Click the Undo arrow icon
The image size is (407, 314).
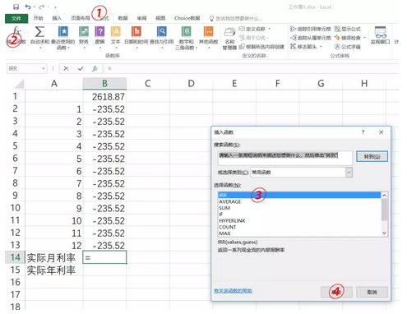point(28,7)
